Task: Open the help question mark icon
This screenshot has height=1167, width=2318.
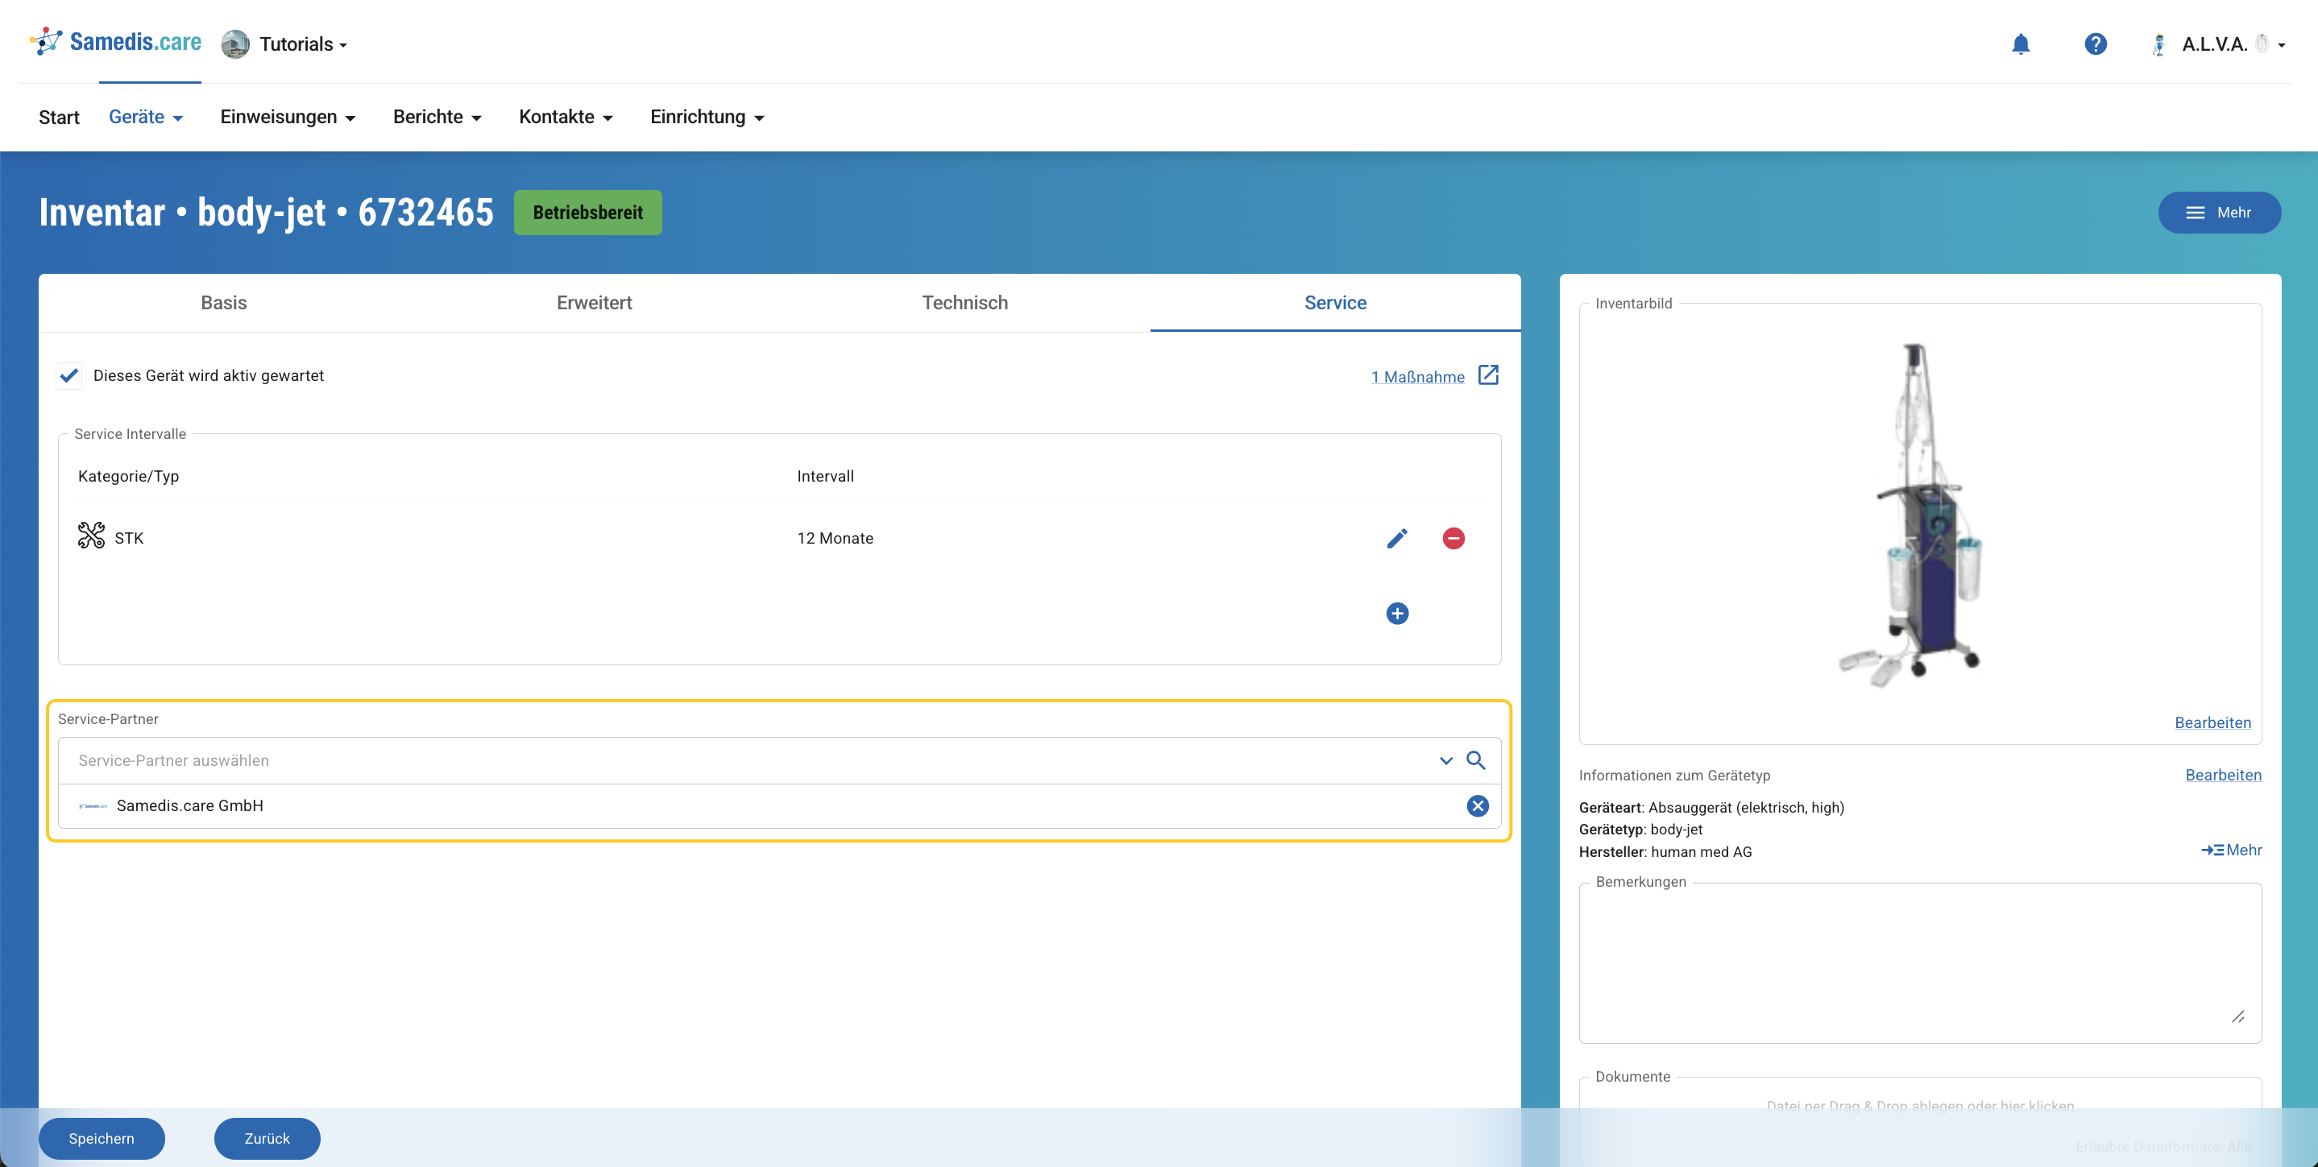Action: (x=2095, y=44)
